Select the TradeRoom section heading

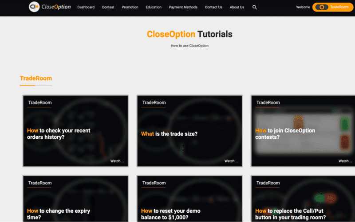pos(36,78)
